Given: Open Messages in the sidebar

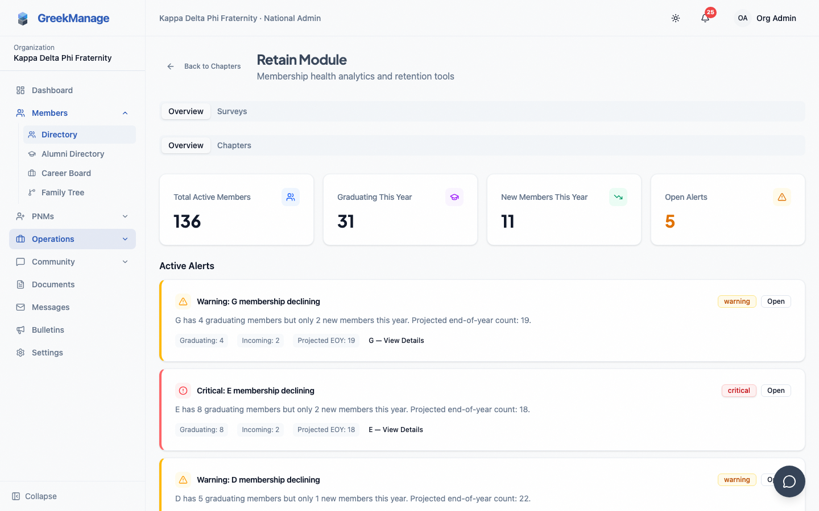Looking at the screenshot, I should point(72,307).
